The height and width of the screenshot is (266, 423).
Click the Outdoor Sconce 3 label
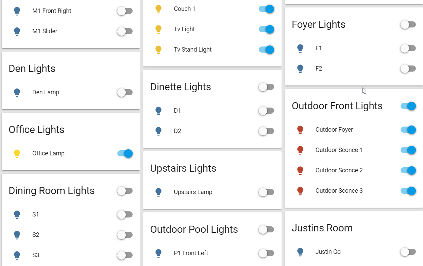pyautogui.click(x=339, y=191)
